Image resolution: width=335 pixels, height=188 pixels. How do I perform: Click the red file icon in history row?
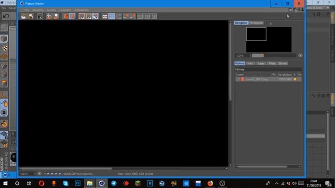pos(242,79)
